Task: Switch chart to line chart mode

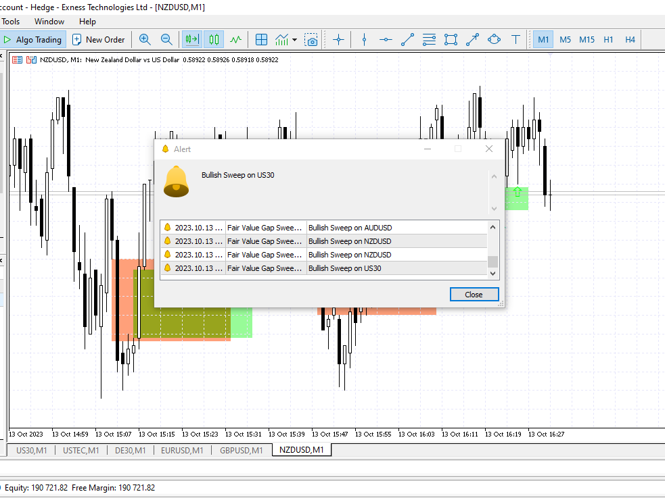Action: point(235,39)
